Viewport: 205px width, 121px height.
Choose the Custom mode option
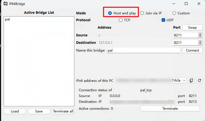(174, 13)
